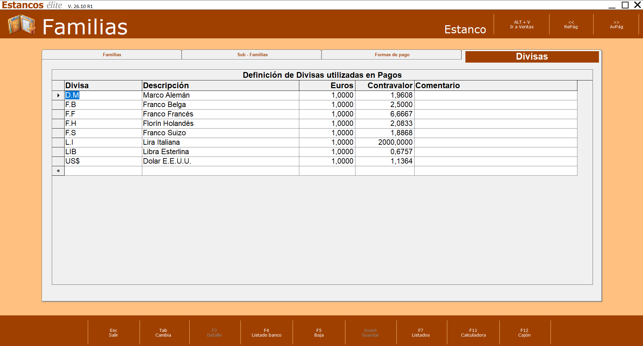This screenshot has width=643, height=346.
Task: Click the Divisa column header
Action: pos(103,85)
